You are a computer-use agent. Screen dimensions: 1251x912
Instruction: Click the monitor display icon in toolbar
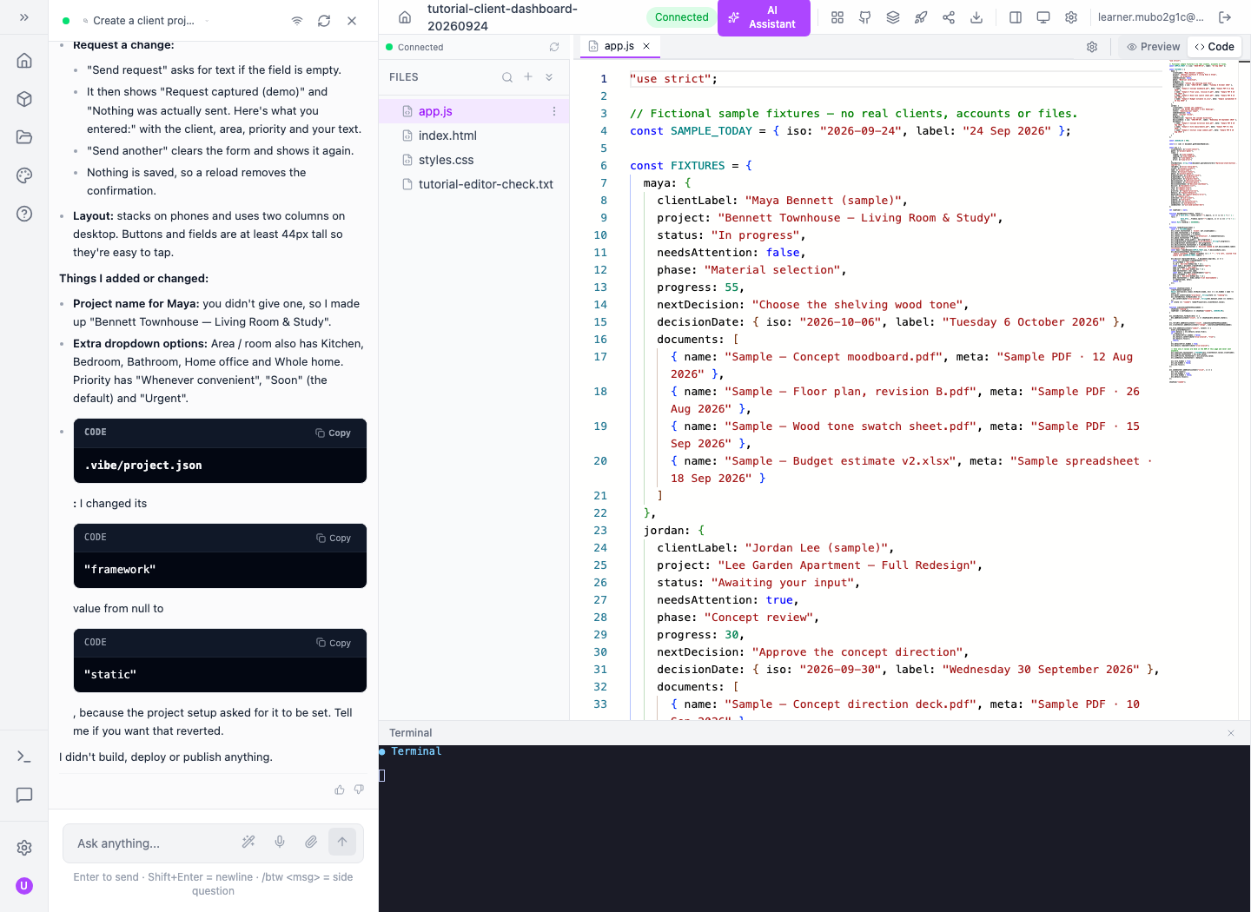click(1043, 17)
